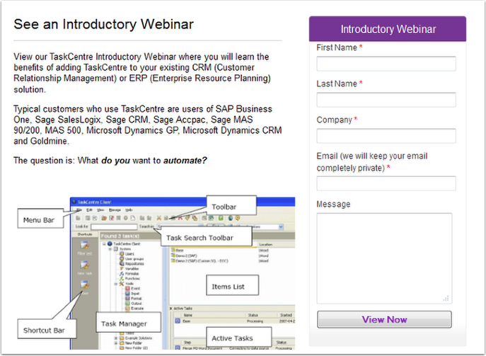486x356 pixels.
Task: Click the Introductory Webinar purple header
Action: [x=388, y=29]
